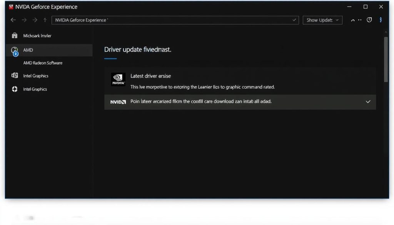Click the blue vertical dots icon
394x225 pixels.
pyautogui.click(x=381, y=20)
